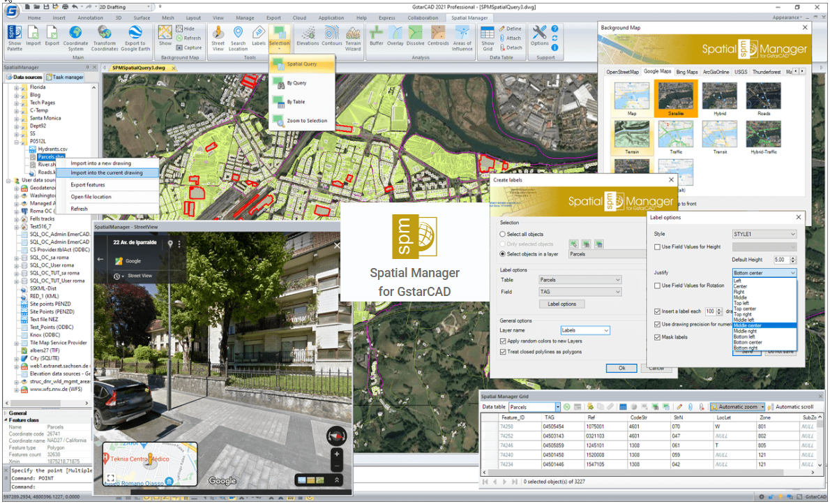Open the Show Grid data table icon

point(488,37)
